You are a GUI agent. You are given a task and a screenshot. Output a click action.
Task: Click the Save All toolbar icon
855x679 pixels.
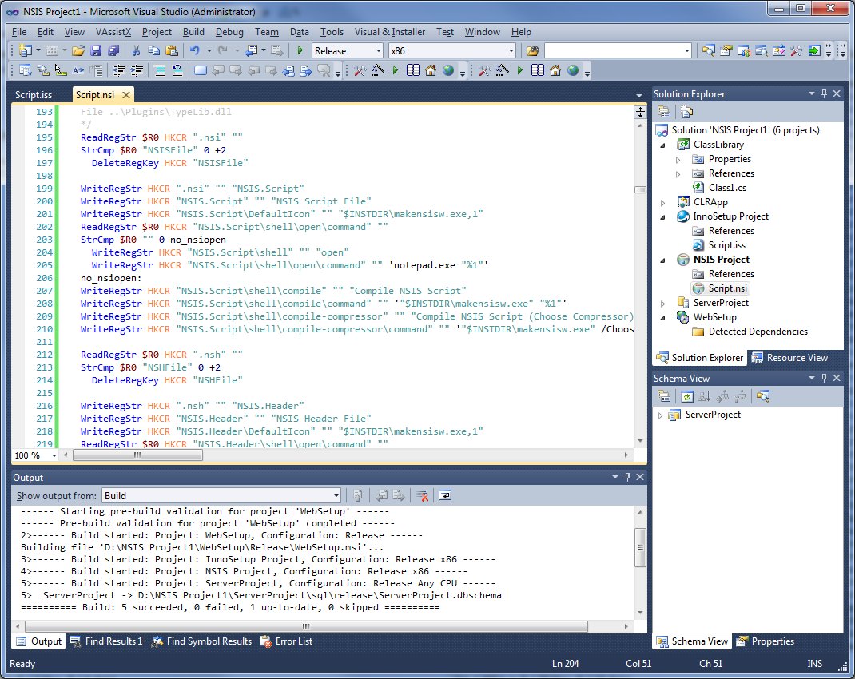(x=114, y=50)
